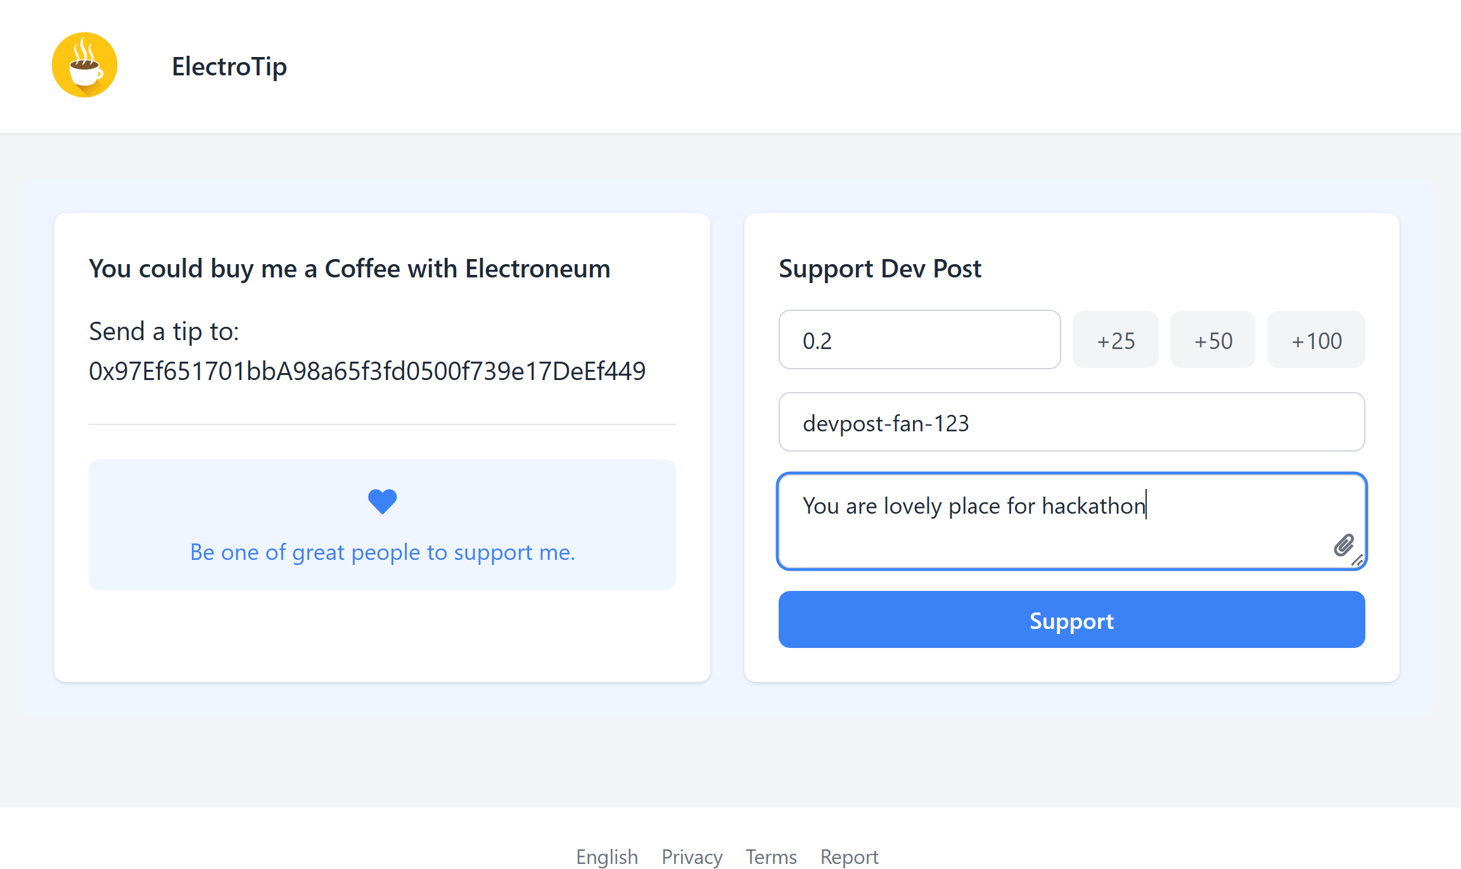Select the 0x97Ef wallet address text
1461x869 pixels.
tap(367, 371)
